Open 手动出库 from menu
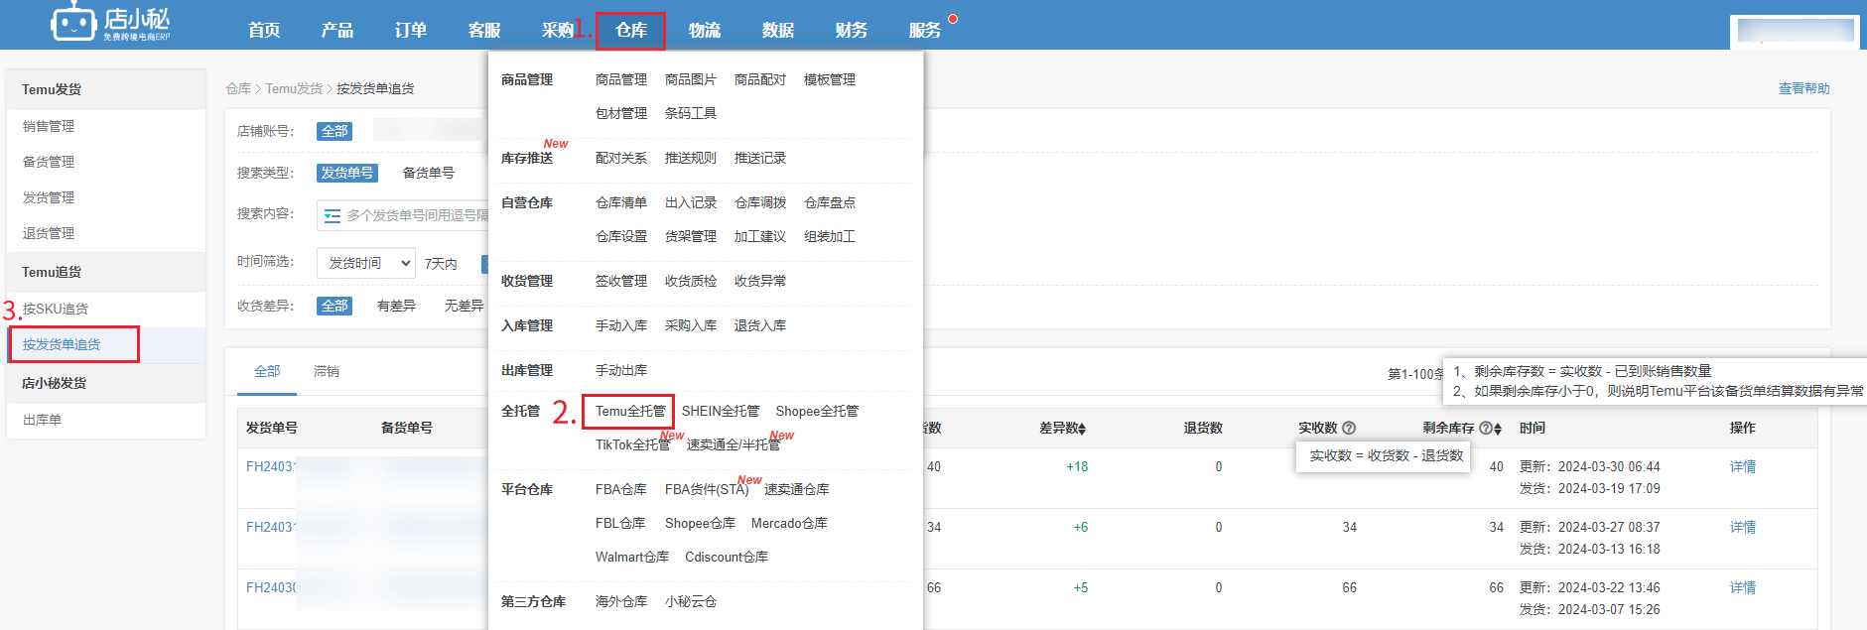1867x630 pixels. tap(621, 370)
